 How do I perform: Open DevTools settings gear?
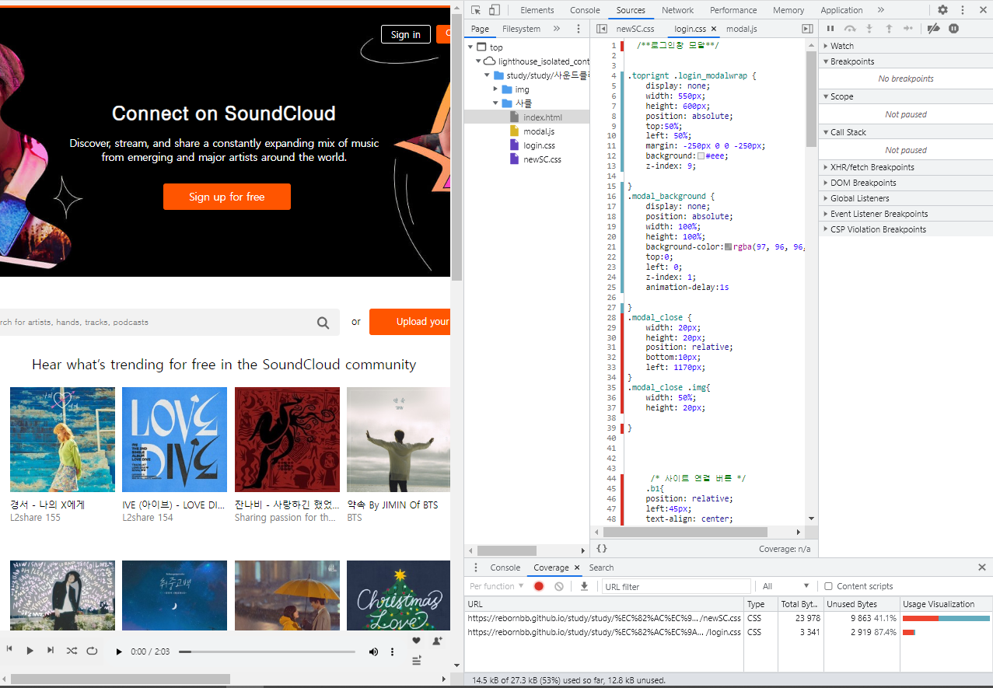(942, 10)
